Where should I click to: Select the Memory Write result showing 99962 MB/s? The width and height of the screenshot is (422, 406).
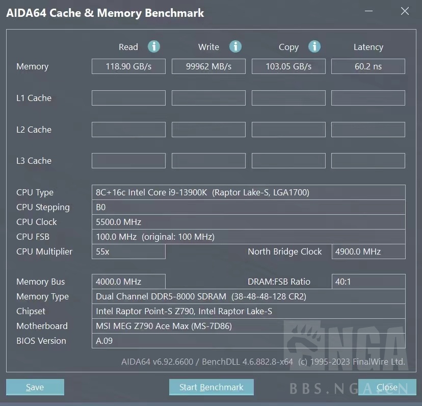coord(208,66)
